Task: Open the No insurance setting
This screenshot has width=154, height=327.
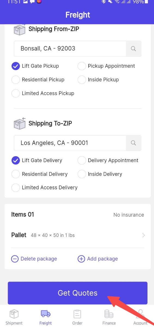Action: point(129,215)
